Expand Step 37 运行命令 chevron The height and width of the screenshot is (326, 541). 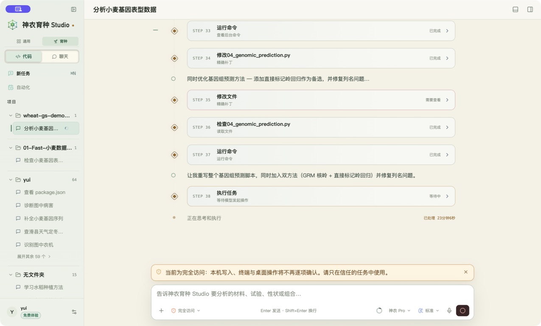tap(447, 155)
